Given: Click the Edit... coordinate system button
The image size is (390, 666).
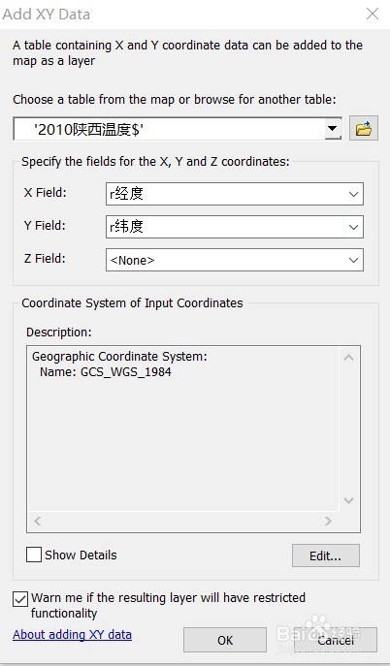Looking at the screenshot, I should click(x=325, y=555).
